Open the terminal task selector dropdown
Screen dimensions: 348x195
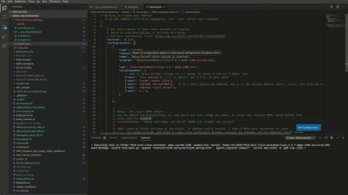click(300, 138)
